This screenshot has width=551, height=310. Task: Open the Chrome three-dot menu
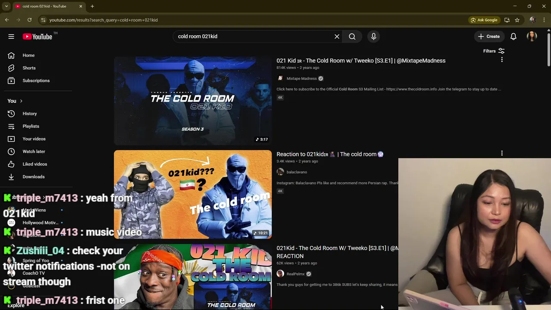(x=544, y=20)
